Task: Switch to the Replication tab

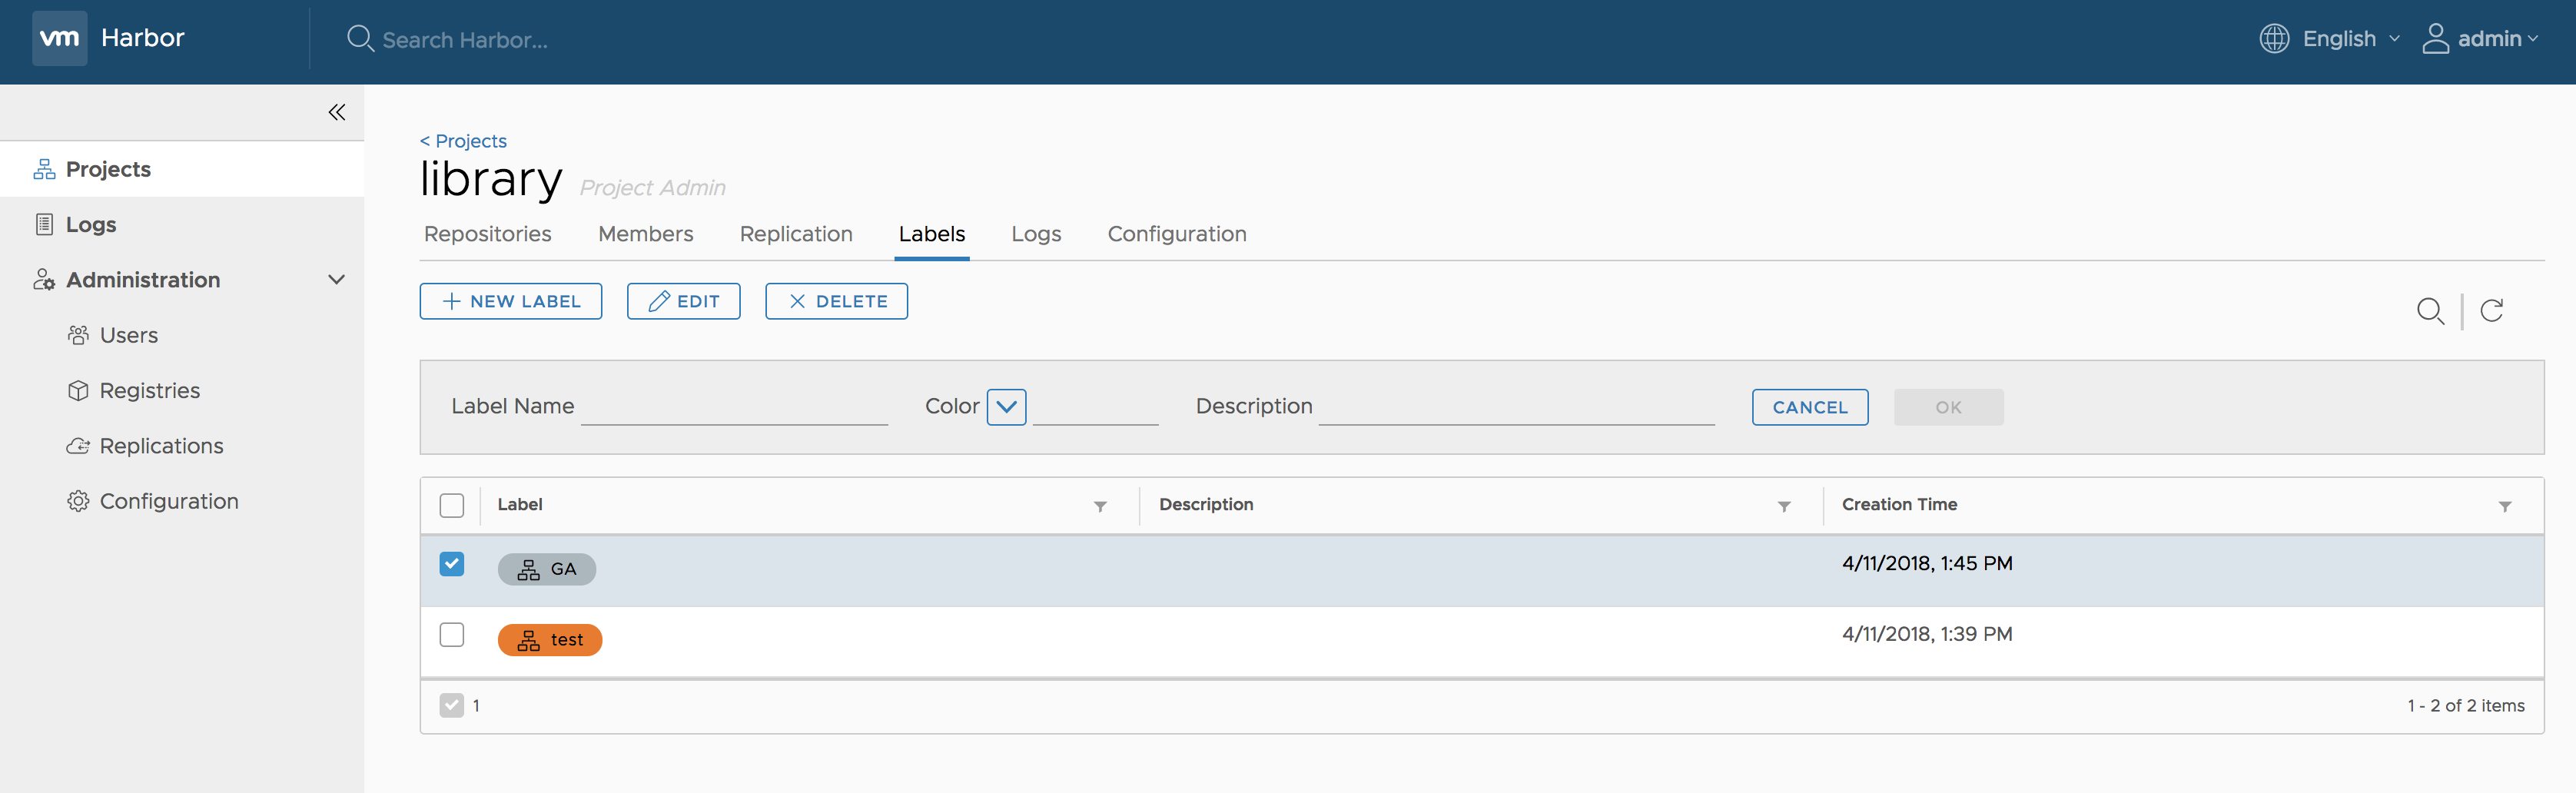Action: pos(796,234)
